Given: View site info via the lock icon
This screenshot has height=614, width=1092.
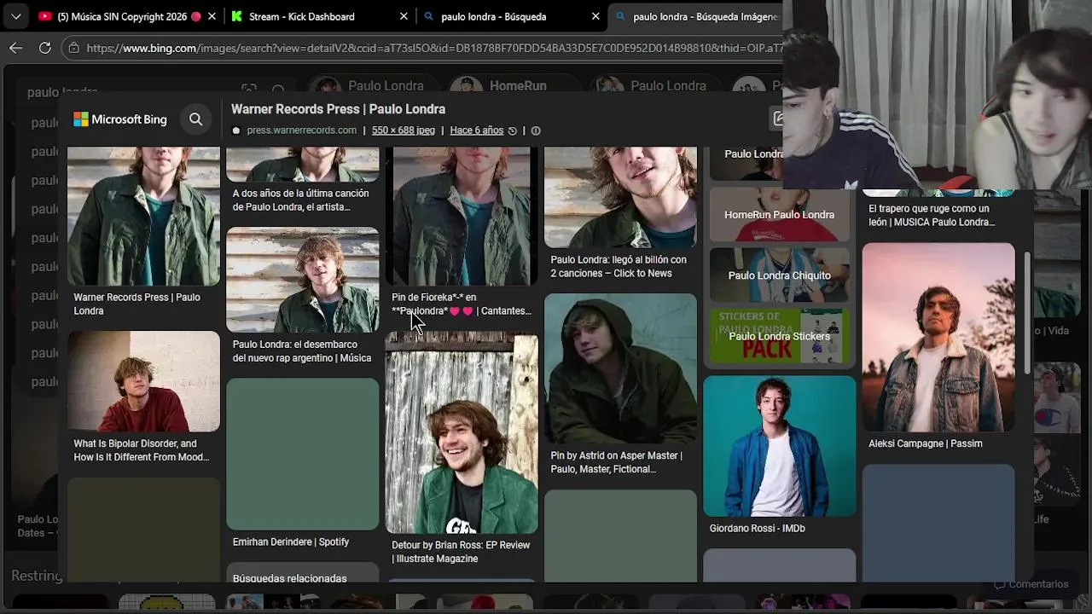Looking at the screenshot, I should [74, 48].
